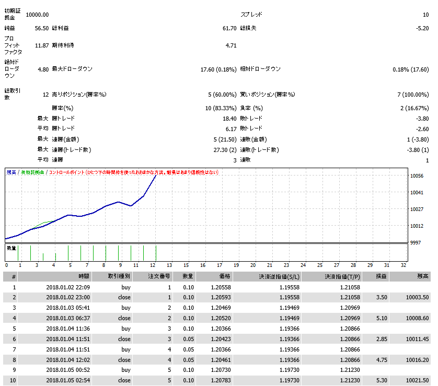This screenshot has height=386, width=438.
Task: Click the expected payoff value 4.71
Action: coord(231,45)
